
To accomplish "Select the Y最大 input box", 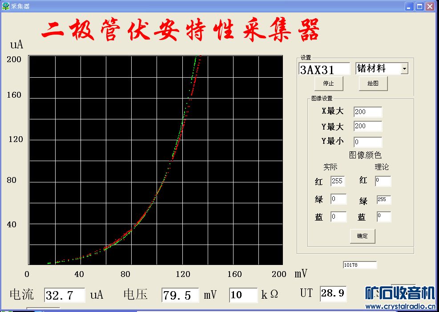I will click(367, 126).
